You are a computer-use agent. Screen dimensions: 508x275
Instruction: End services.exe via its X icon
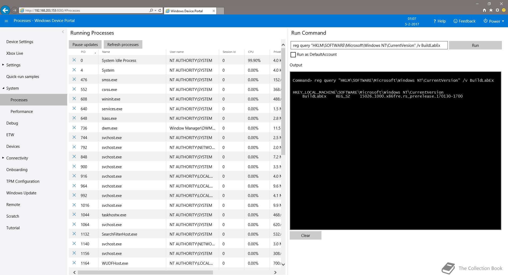tap(74, 108)
